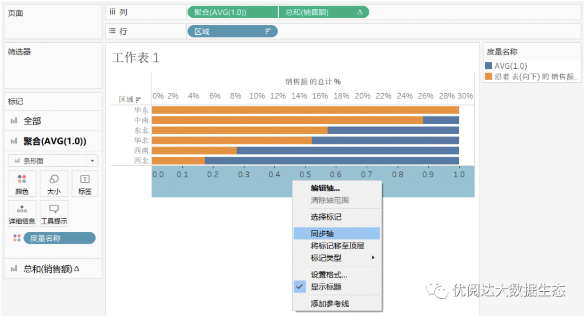Click the 华东 orange bar in chart

click(x=304, y=110)
